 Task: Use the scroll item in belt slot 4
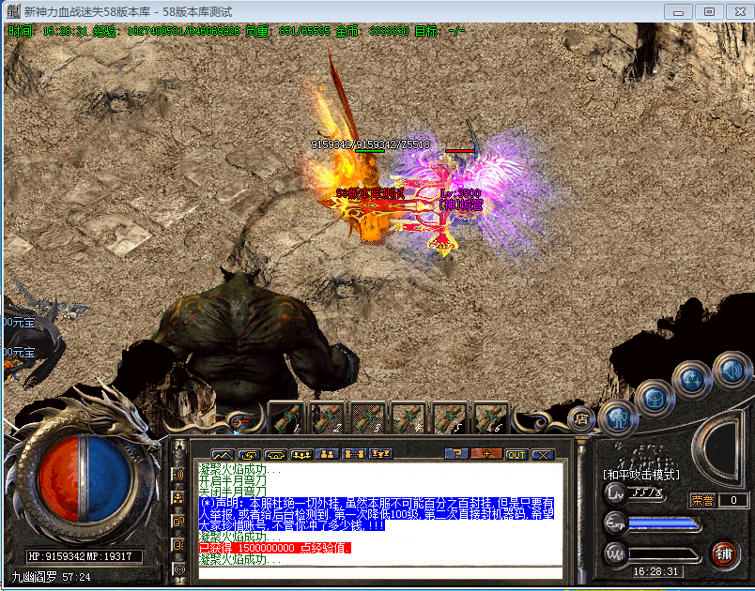tap(408, 417)
